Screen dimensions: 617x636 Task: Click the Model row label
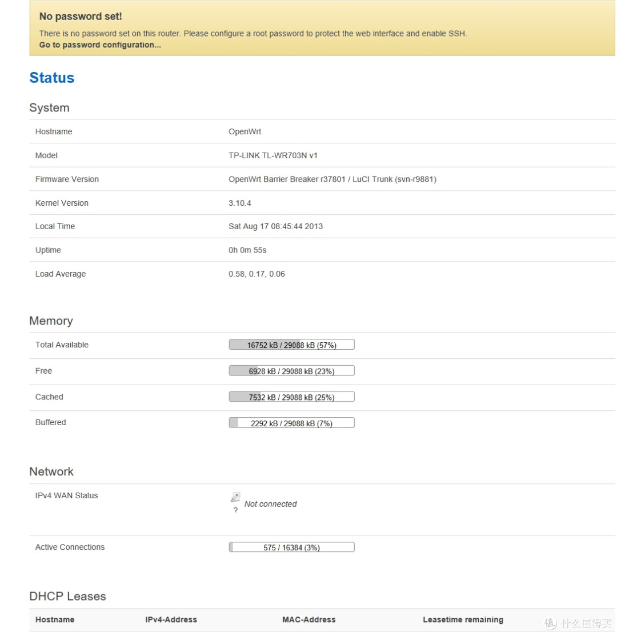46,155
